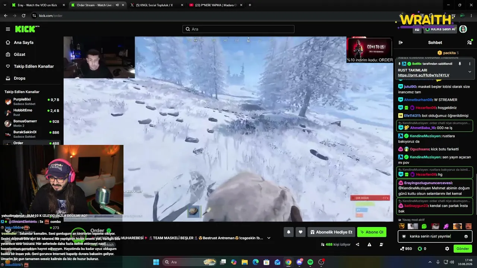
Task: Open File Explorer from the taskbar
Action: coord(245,262)
